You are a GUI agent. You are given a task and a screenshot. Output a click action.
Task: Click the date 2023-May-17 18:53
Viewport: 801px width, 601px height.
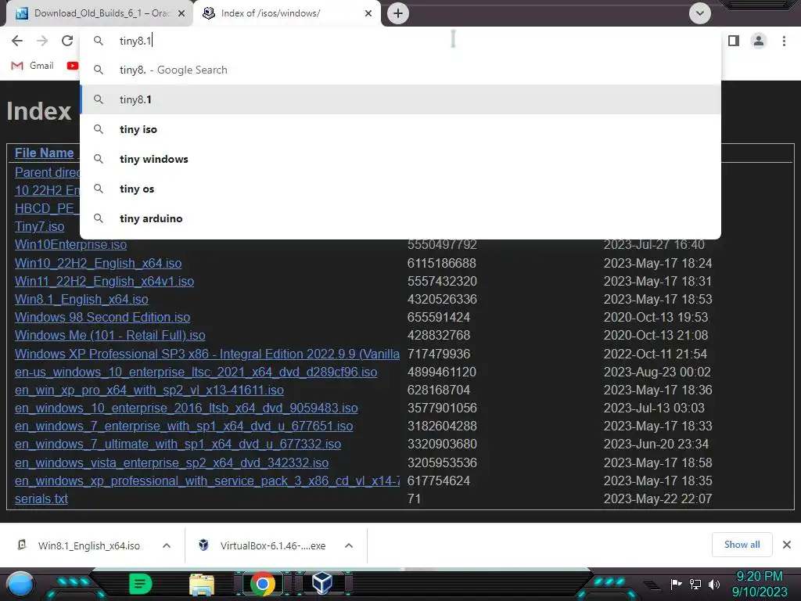click(x=657, y=299)
